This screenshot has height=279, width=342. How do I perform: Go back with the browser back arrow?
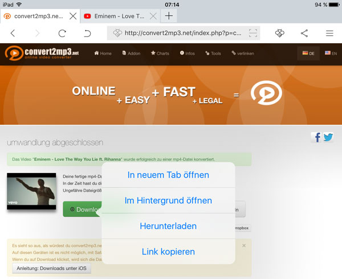point(13,34)
